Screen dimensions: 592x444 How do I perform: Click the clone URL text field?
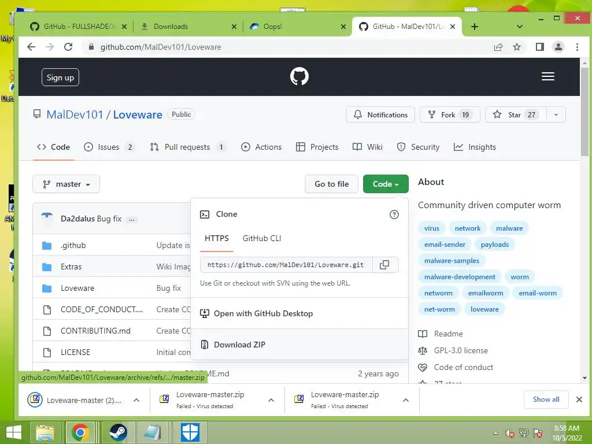coord(286,265)
